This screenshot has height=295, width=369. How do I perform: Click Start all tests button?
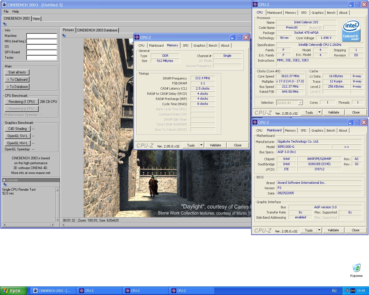point(17,72)
